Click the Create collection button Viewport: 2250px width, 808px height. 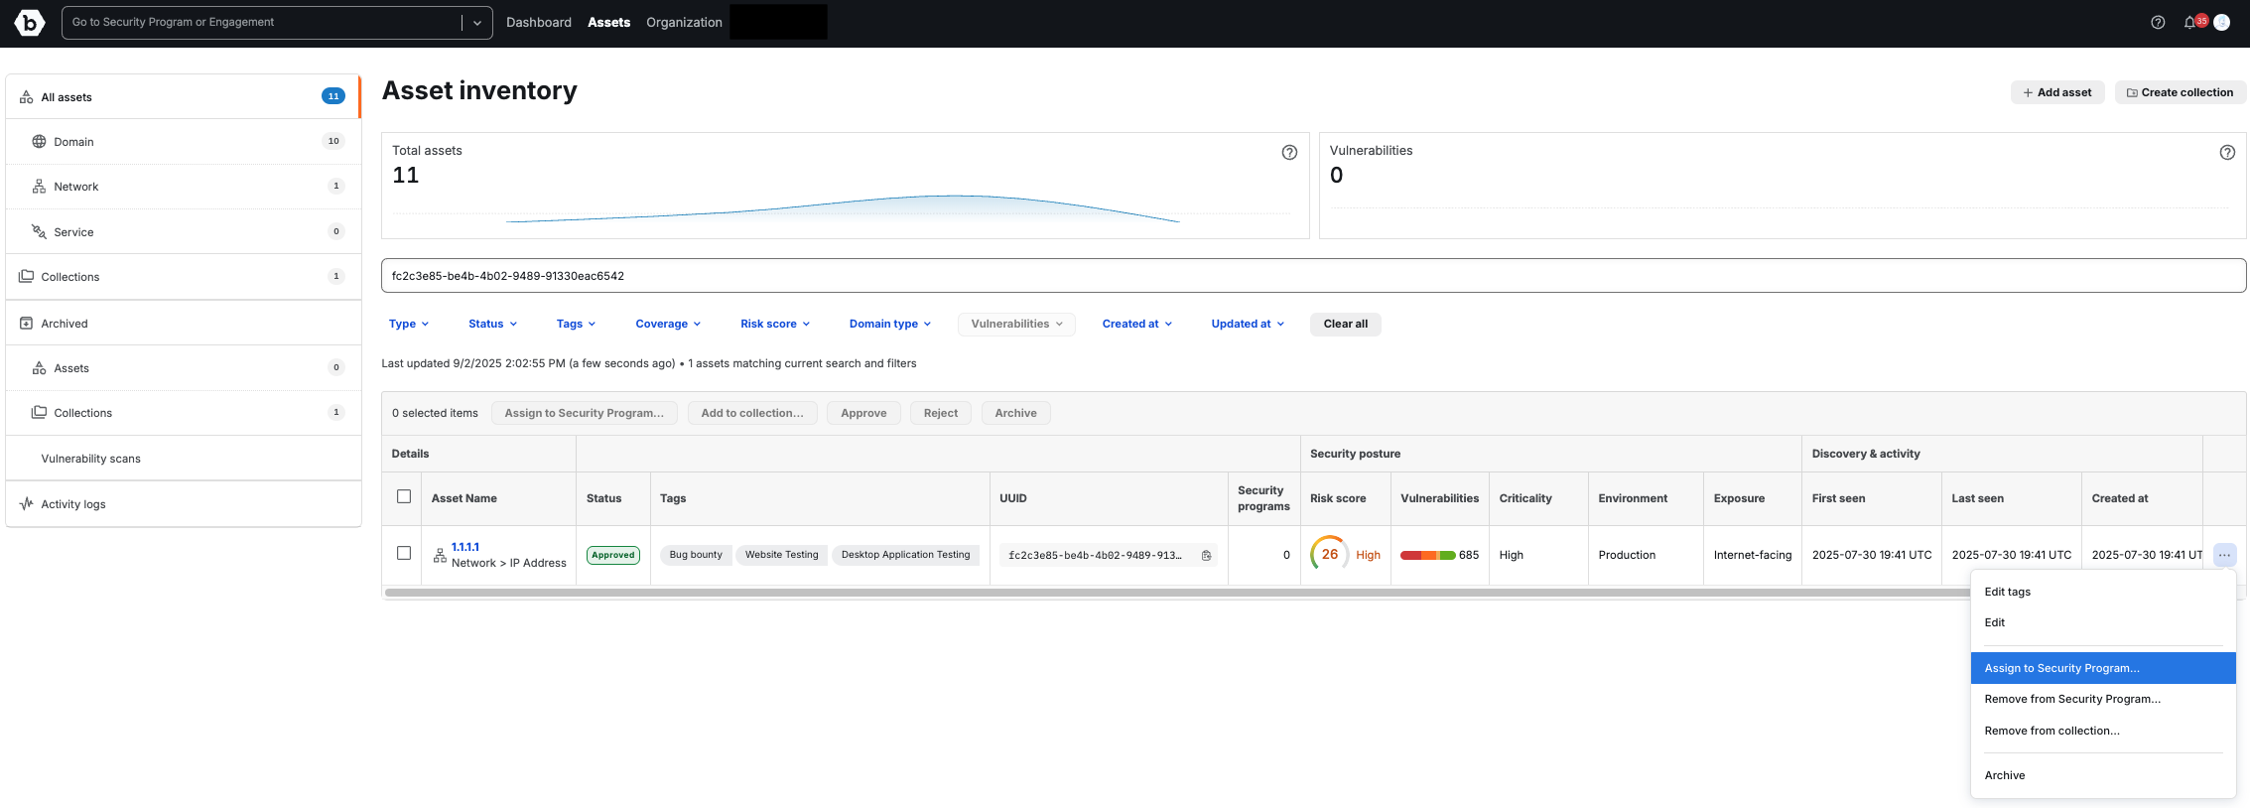pyautogui.click(x=2180, y=92)
